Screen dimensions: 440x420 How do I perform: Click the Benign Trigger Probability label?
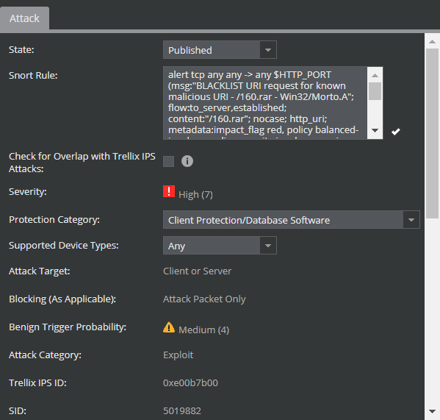68,327
